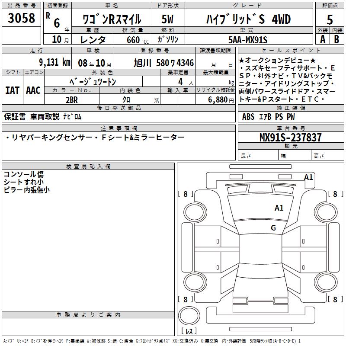The image size is (346, 346).
Task: Click the 高さ dimension cell
Action: [327, 155]
